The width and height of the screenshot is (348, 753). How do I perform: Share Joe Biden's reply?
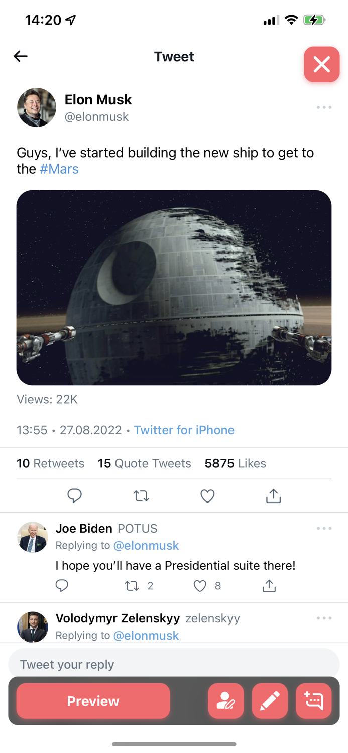click(x=269, y=586)
